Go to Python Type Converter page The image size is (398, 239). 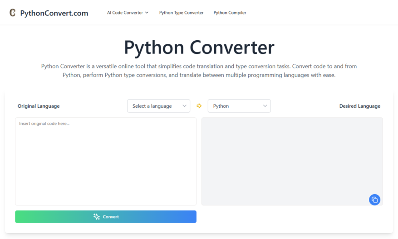click(181, 13)
